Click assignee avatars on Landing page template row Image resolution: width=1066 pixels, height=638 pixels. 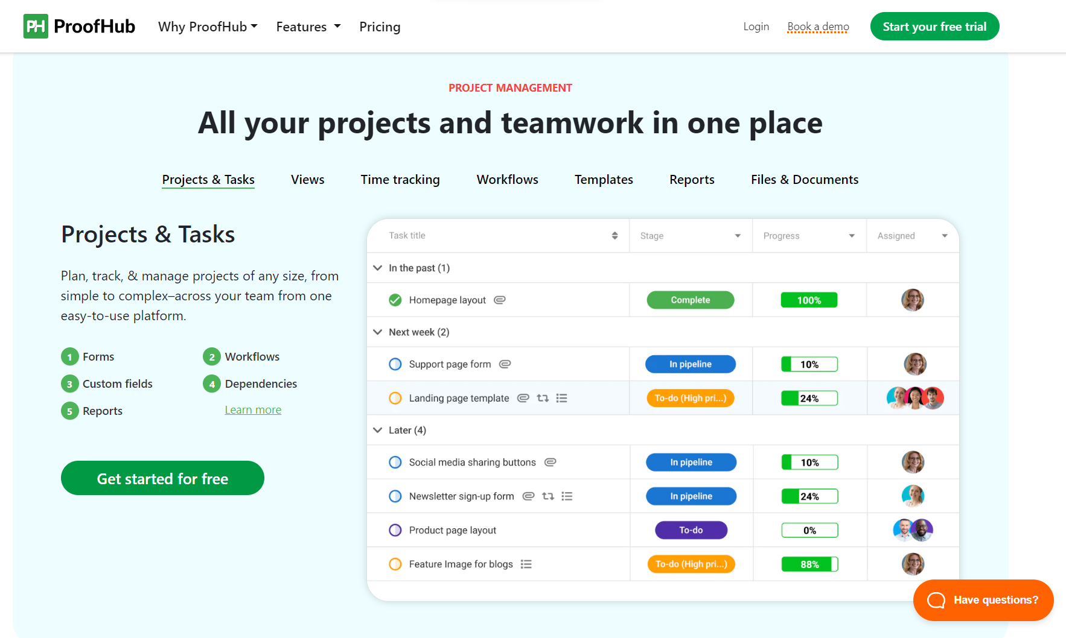pyautogui.click(x=915, y=398)
